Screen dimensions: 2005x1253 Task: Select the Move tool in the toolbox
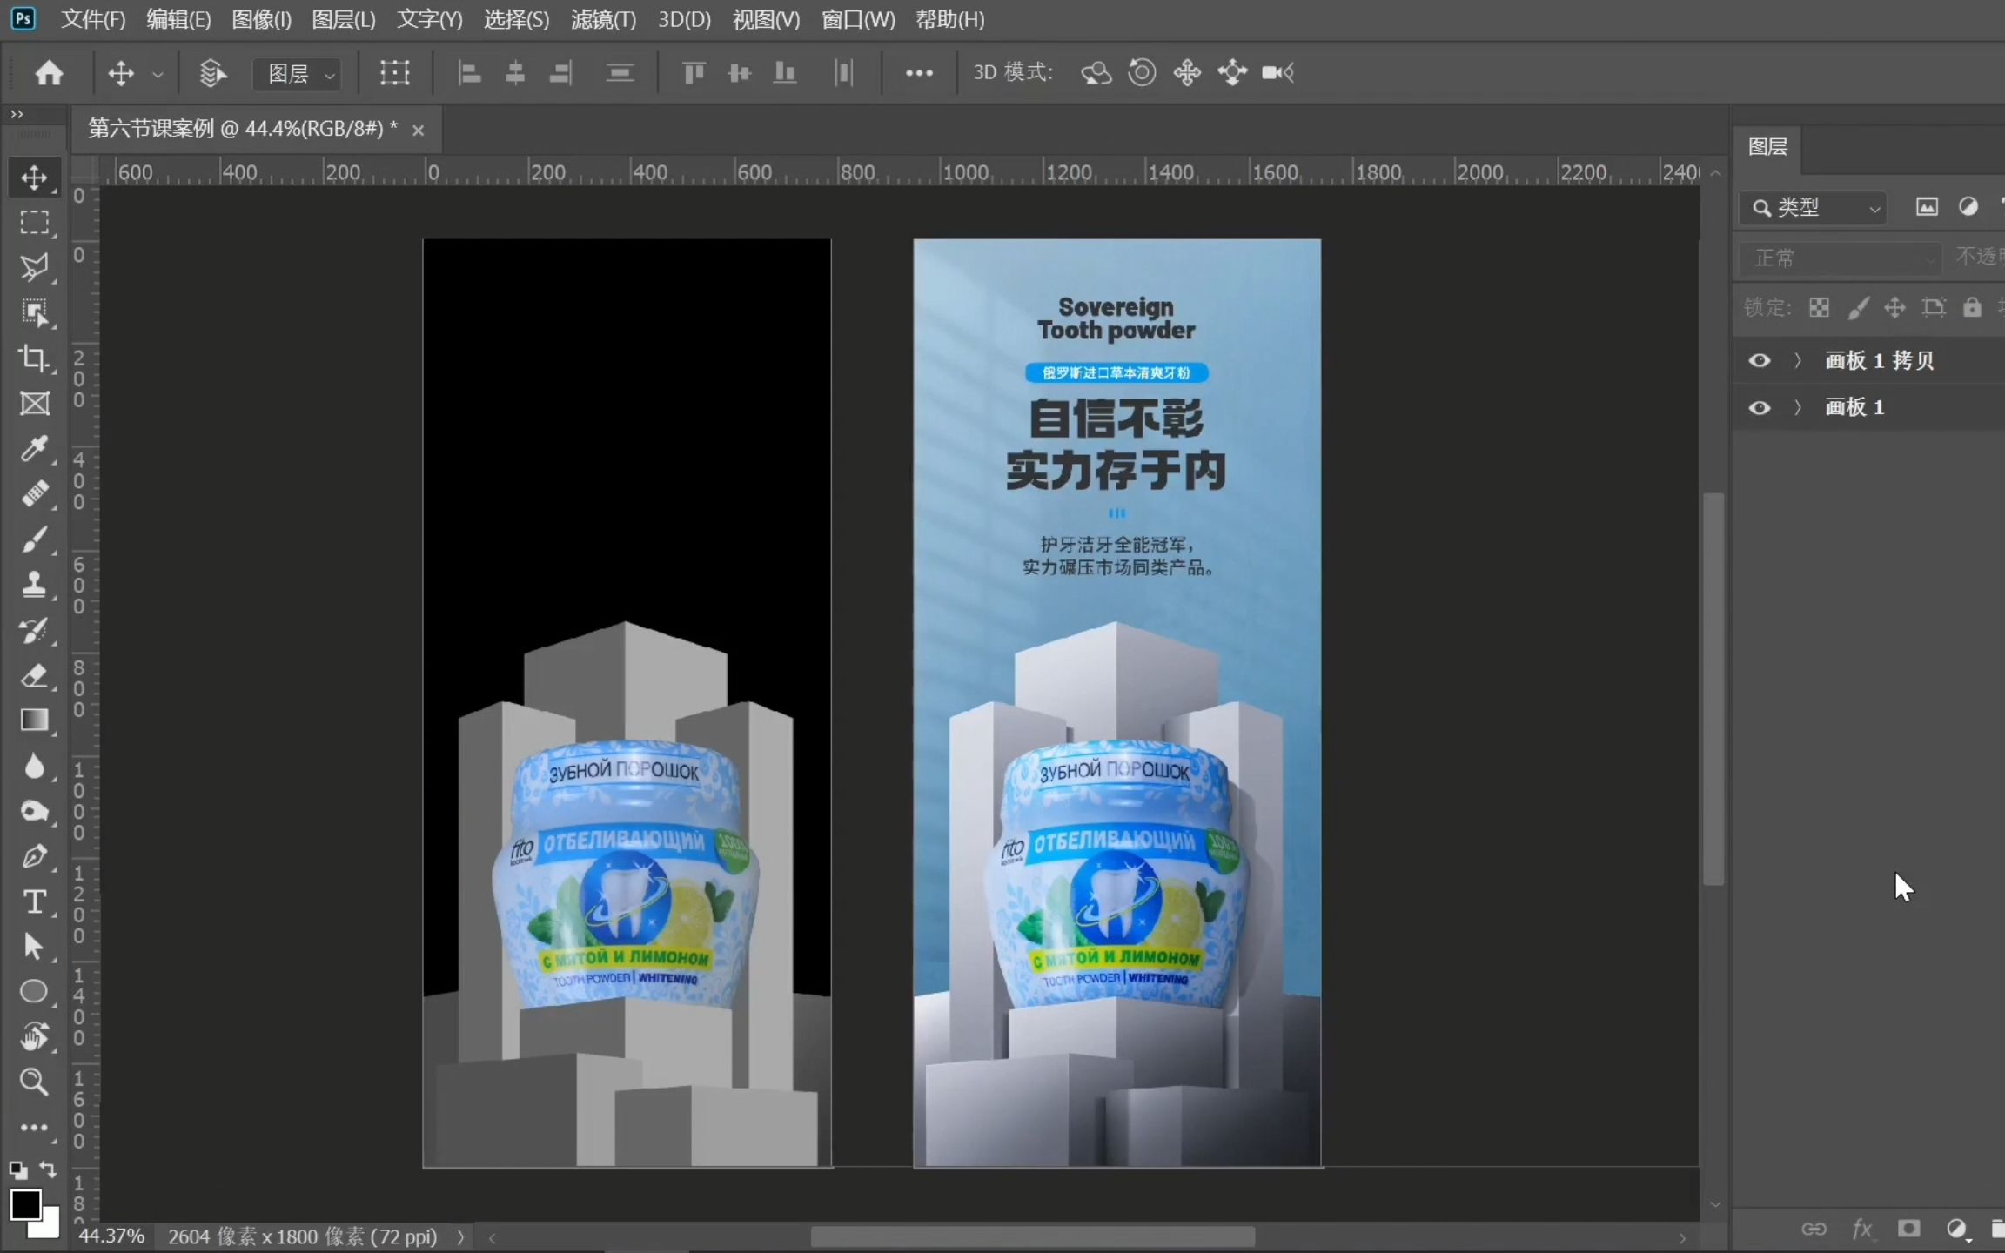pyautogui.click(x=34, y=178)
